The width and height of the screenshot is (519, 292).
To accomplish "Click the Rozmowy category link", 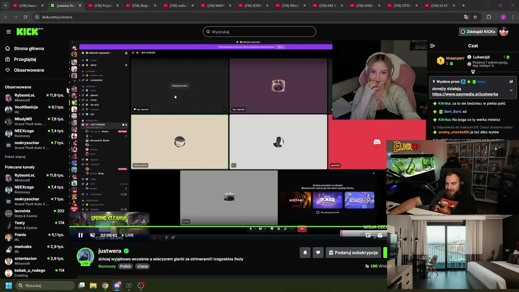I will point(107,266).
